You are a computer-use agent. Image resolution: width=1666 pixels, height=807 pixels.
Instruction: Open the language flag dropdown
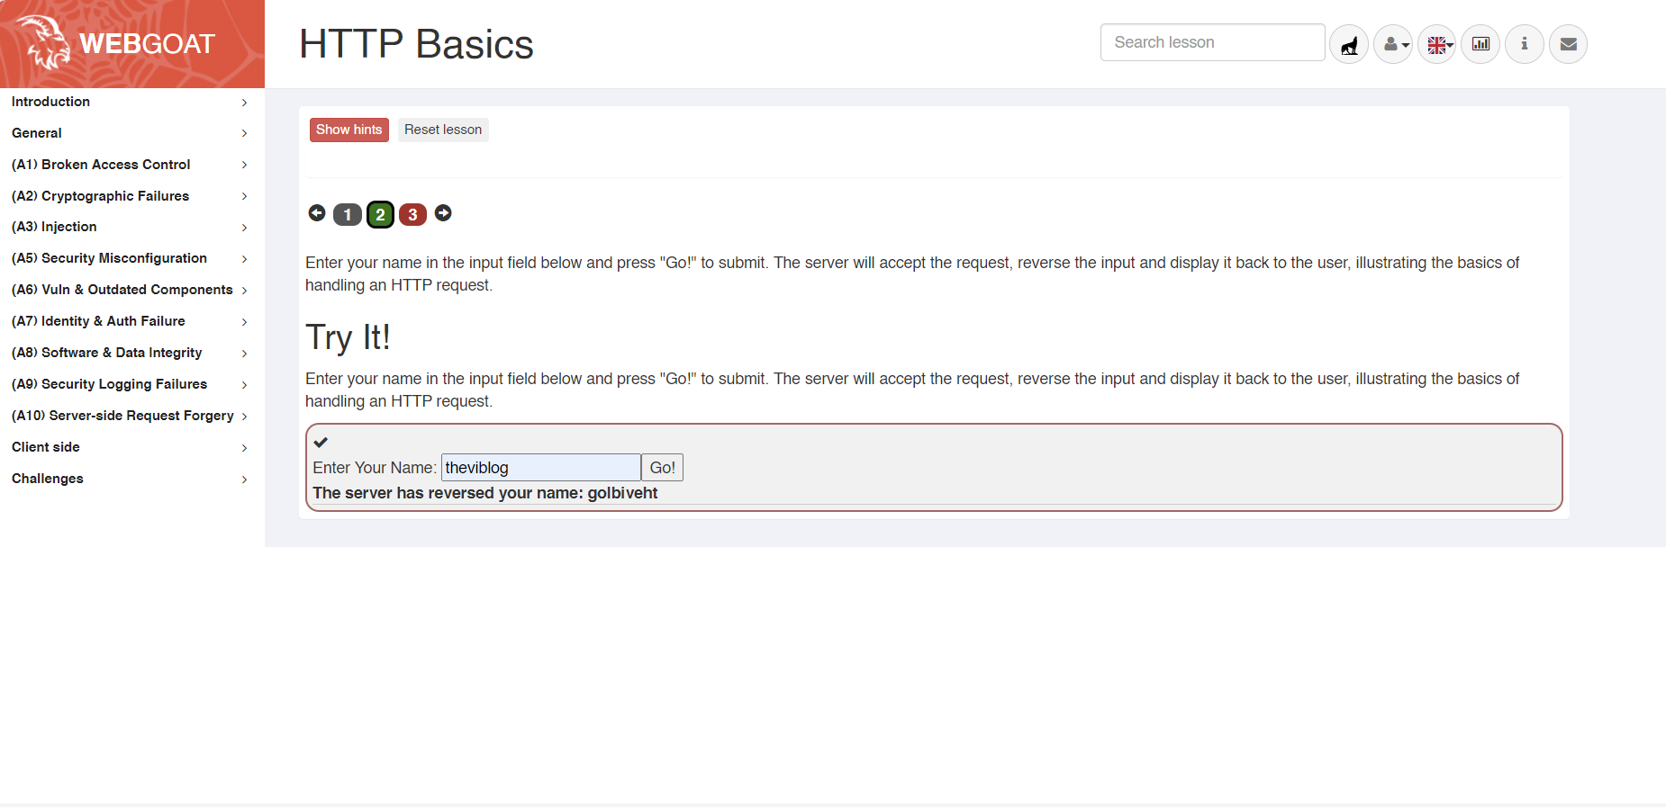tap(1437, 44)
